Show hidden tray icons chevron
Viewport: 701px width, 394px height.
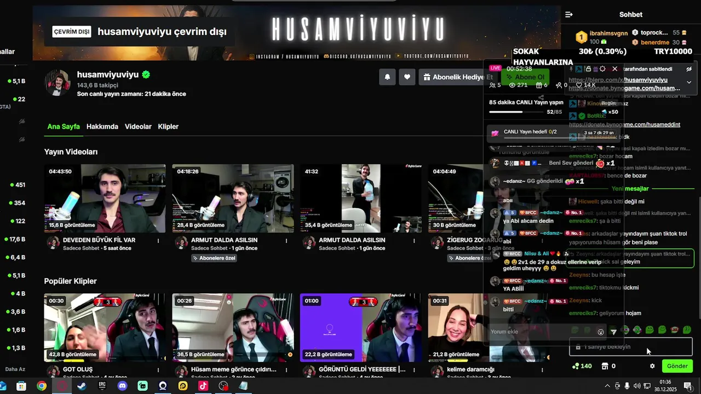(x=607, y=386)
